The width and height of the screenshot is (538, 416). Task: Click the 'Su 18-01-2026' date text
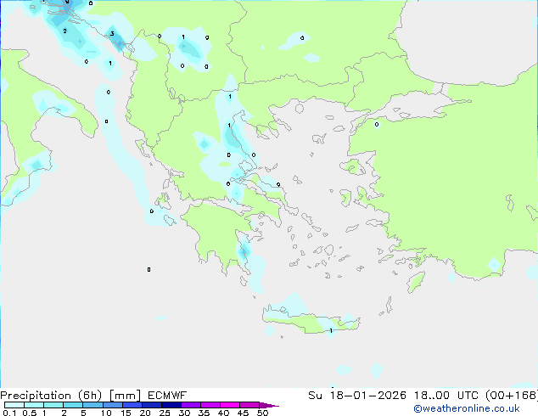(x=357, y=396)
